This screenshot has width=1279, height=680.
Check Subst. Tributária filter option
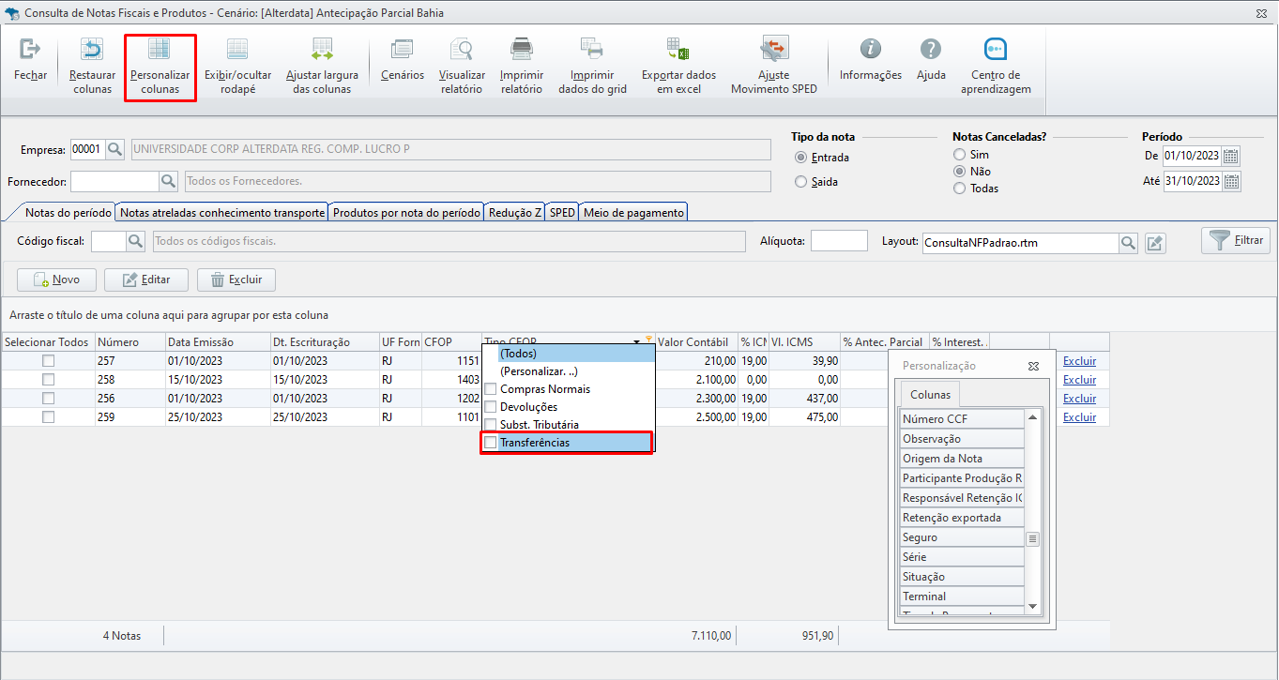click(x=491, y=425)
